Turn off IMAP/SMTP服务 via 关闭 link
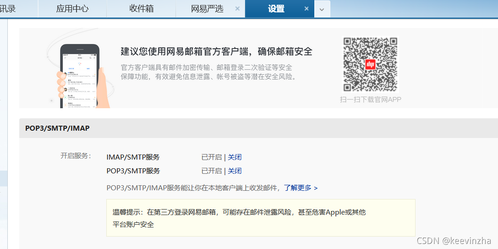This screenshot has height=249, width=498. click(x=235, y=157)
